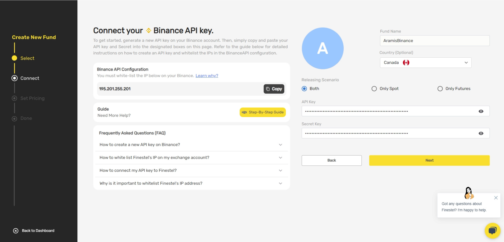
Task: Select the Only Spot radio option
Action: 374,89
